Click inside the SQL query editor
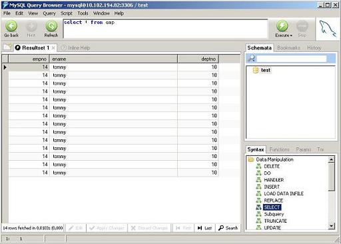341x244 pixels. click(165, 29)
